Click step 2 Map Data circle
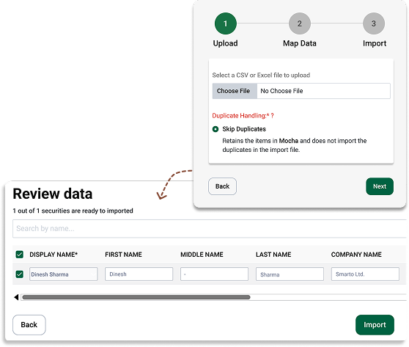The height and width of the screenshot is (347, 409). click(x=300, y=23)
